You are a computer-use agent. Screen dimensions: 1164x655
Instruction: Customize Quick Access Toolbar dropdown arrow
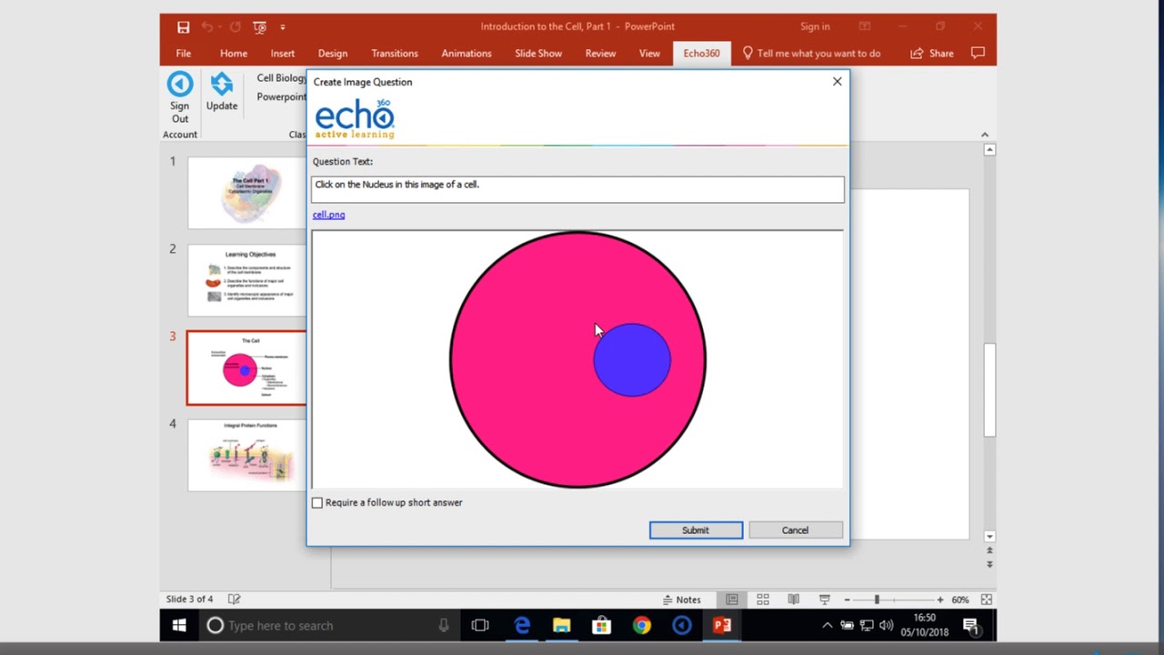click(283, 27)
